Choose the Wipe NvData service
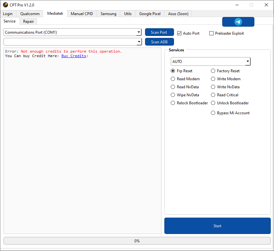This screenshot has height=251, width=274. tap(173, 95)
